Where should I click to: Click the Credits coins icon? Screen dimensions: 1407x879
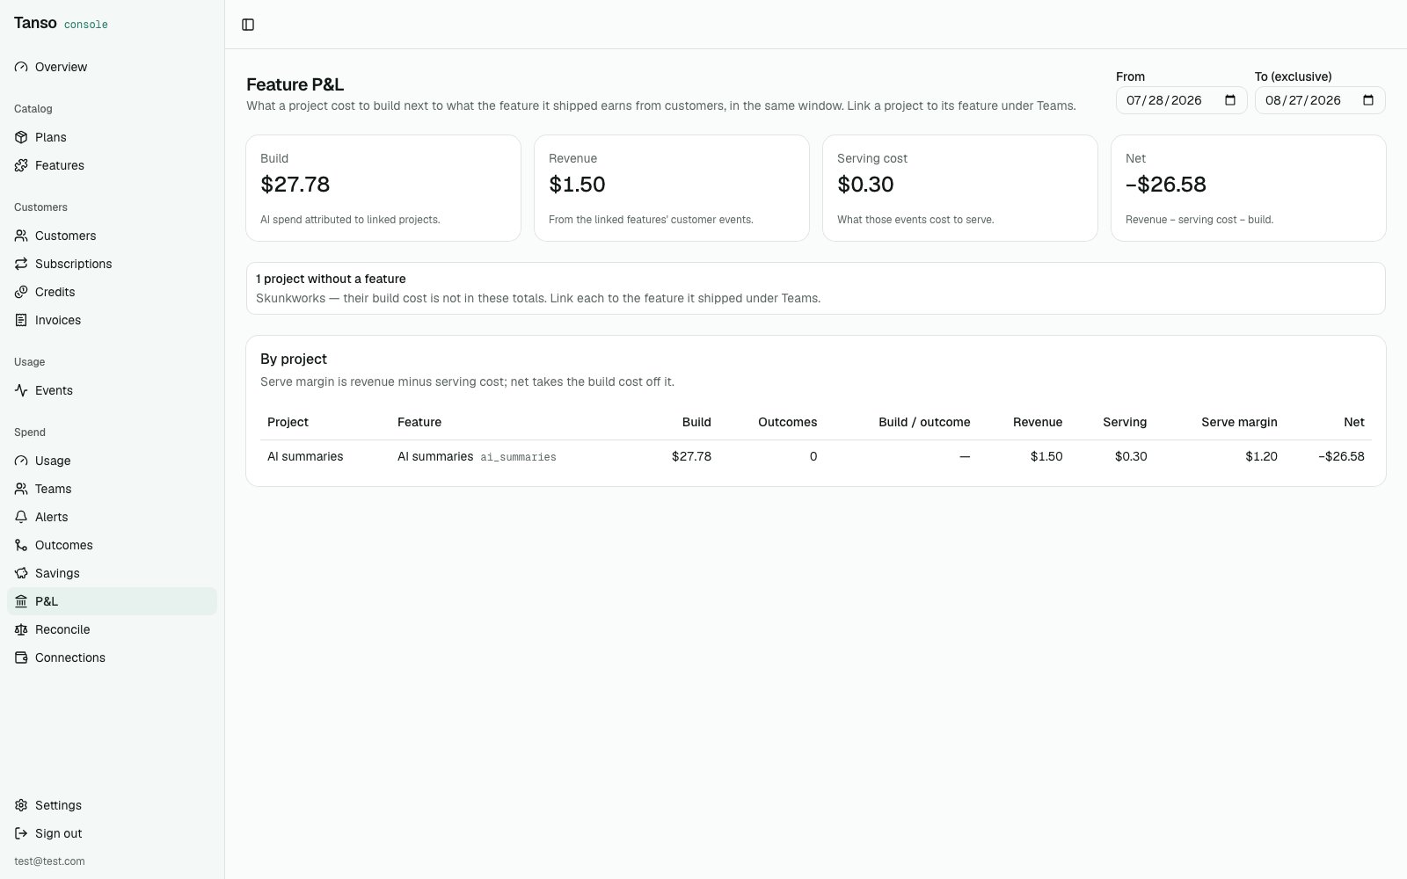[21, 292]
